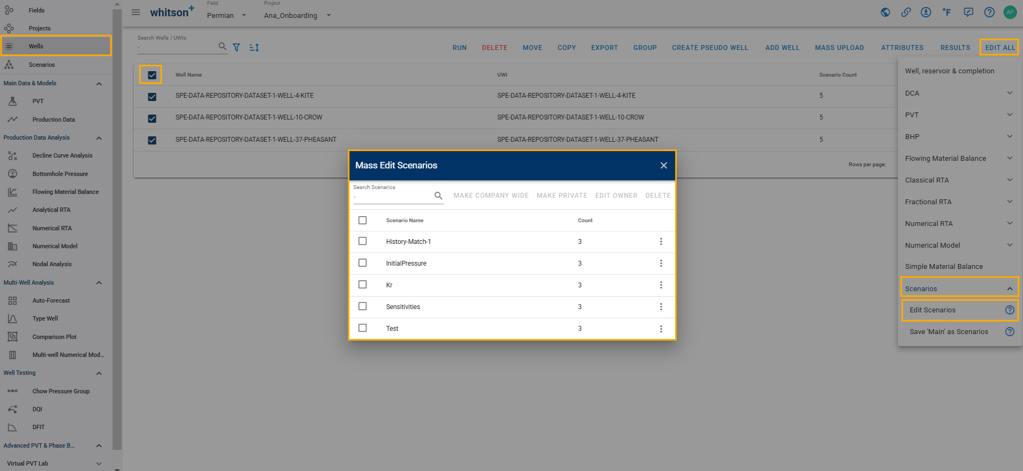Click the three-dot menu for History-Match-1
The image size is (1023, 471).
[x=661, y=242]
